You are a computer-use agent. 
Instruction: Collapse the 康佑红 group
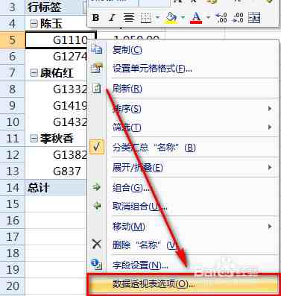coord(34,73)
